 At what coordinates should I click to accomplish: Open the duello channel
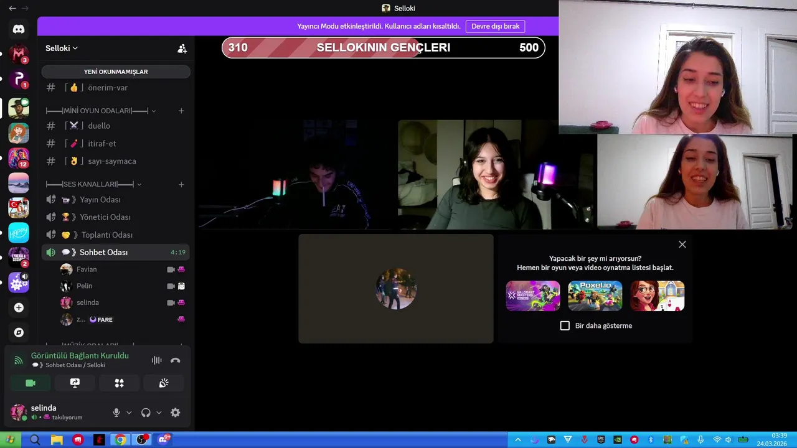coord(116,126)
